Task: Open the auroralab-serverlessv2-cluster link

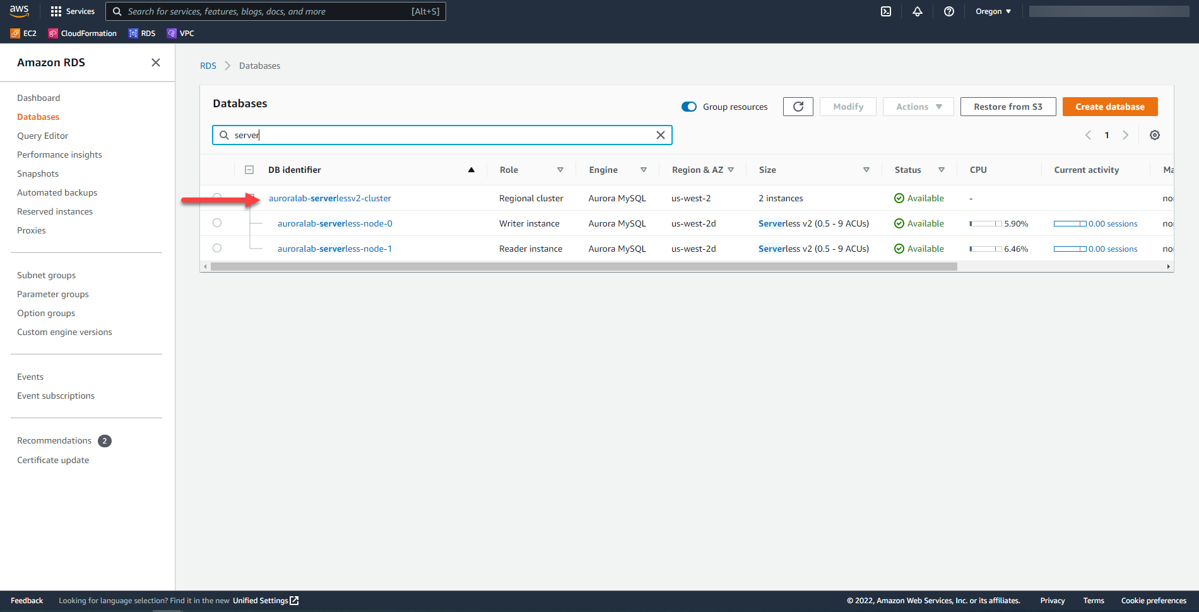Action: point(329,198)
